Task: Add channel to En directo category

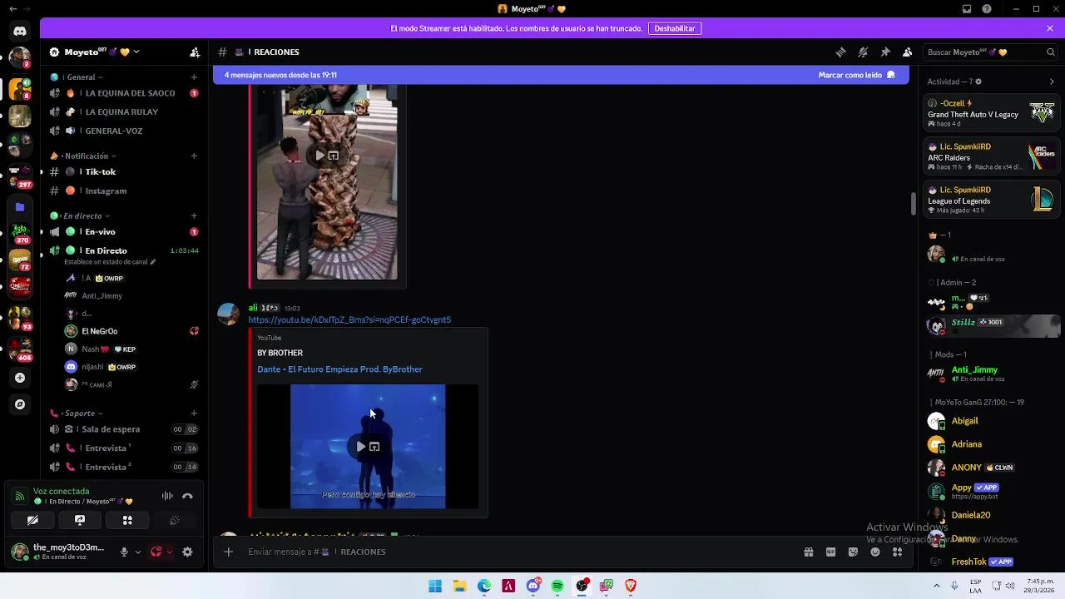Action: (194, 215)
